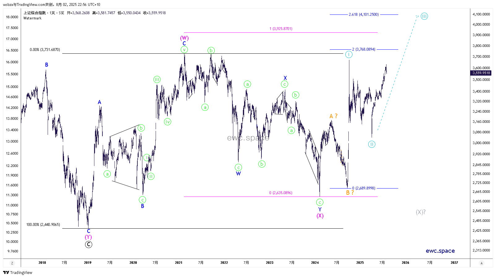Click the TradingView logo at bottom left
This screenshot has width=496, height=278.
(x=18, y=272)
